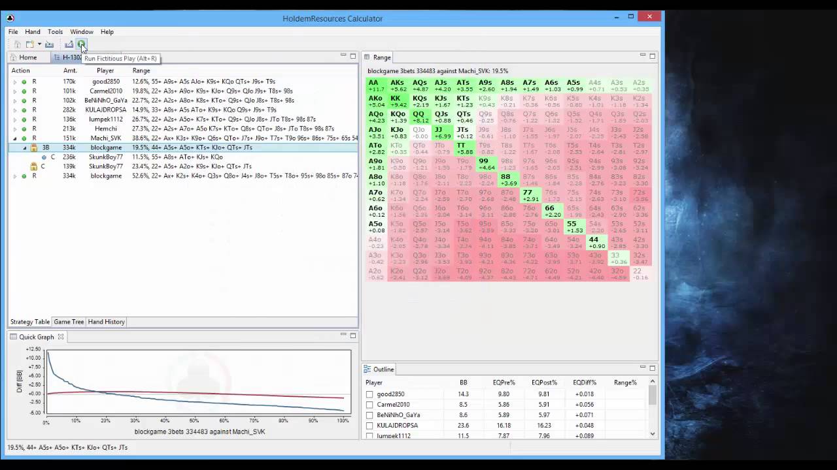
Task: Click lock icon on 3B blockgame row
Action: (34, 148)
